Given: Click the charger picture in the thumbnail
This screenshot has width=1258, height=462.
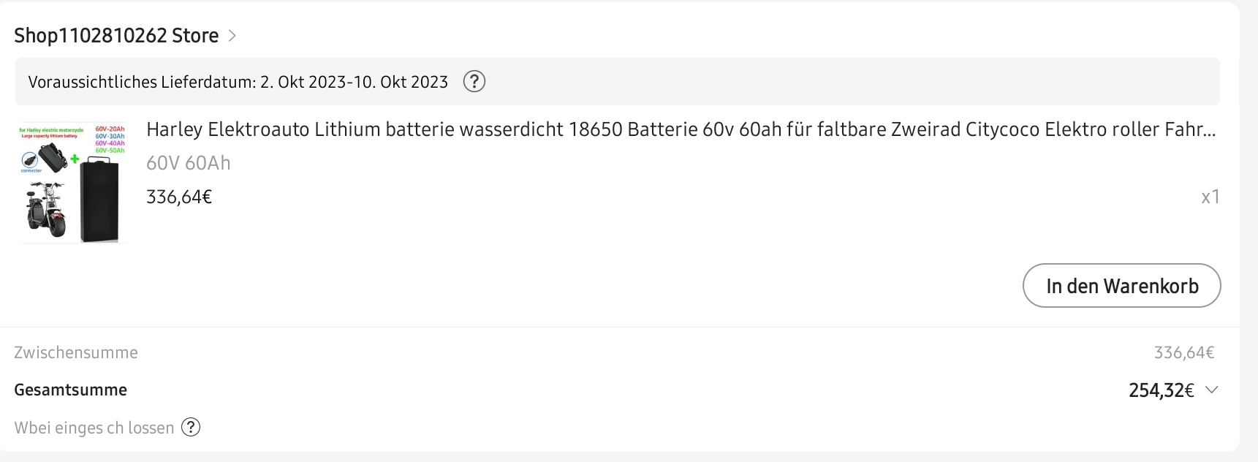Looking at the screenshot, I should pos(45,156).
